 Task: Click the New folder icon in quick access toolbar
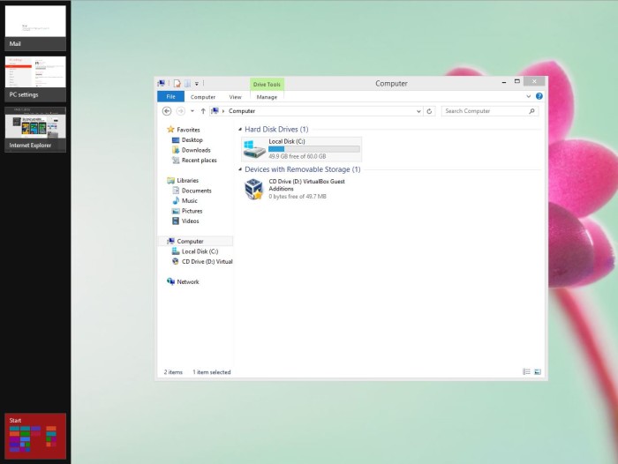point(187,84)
